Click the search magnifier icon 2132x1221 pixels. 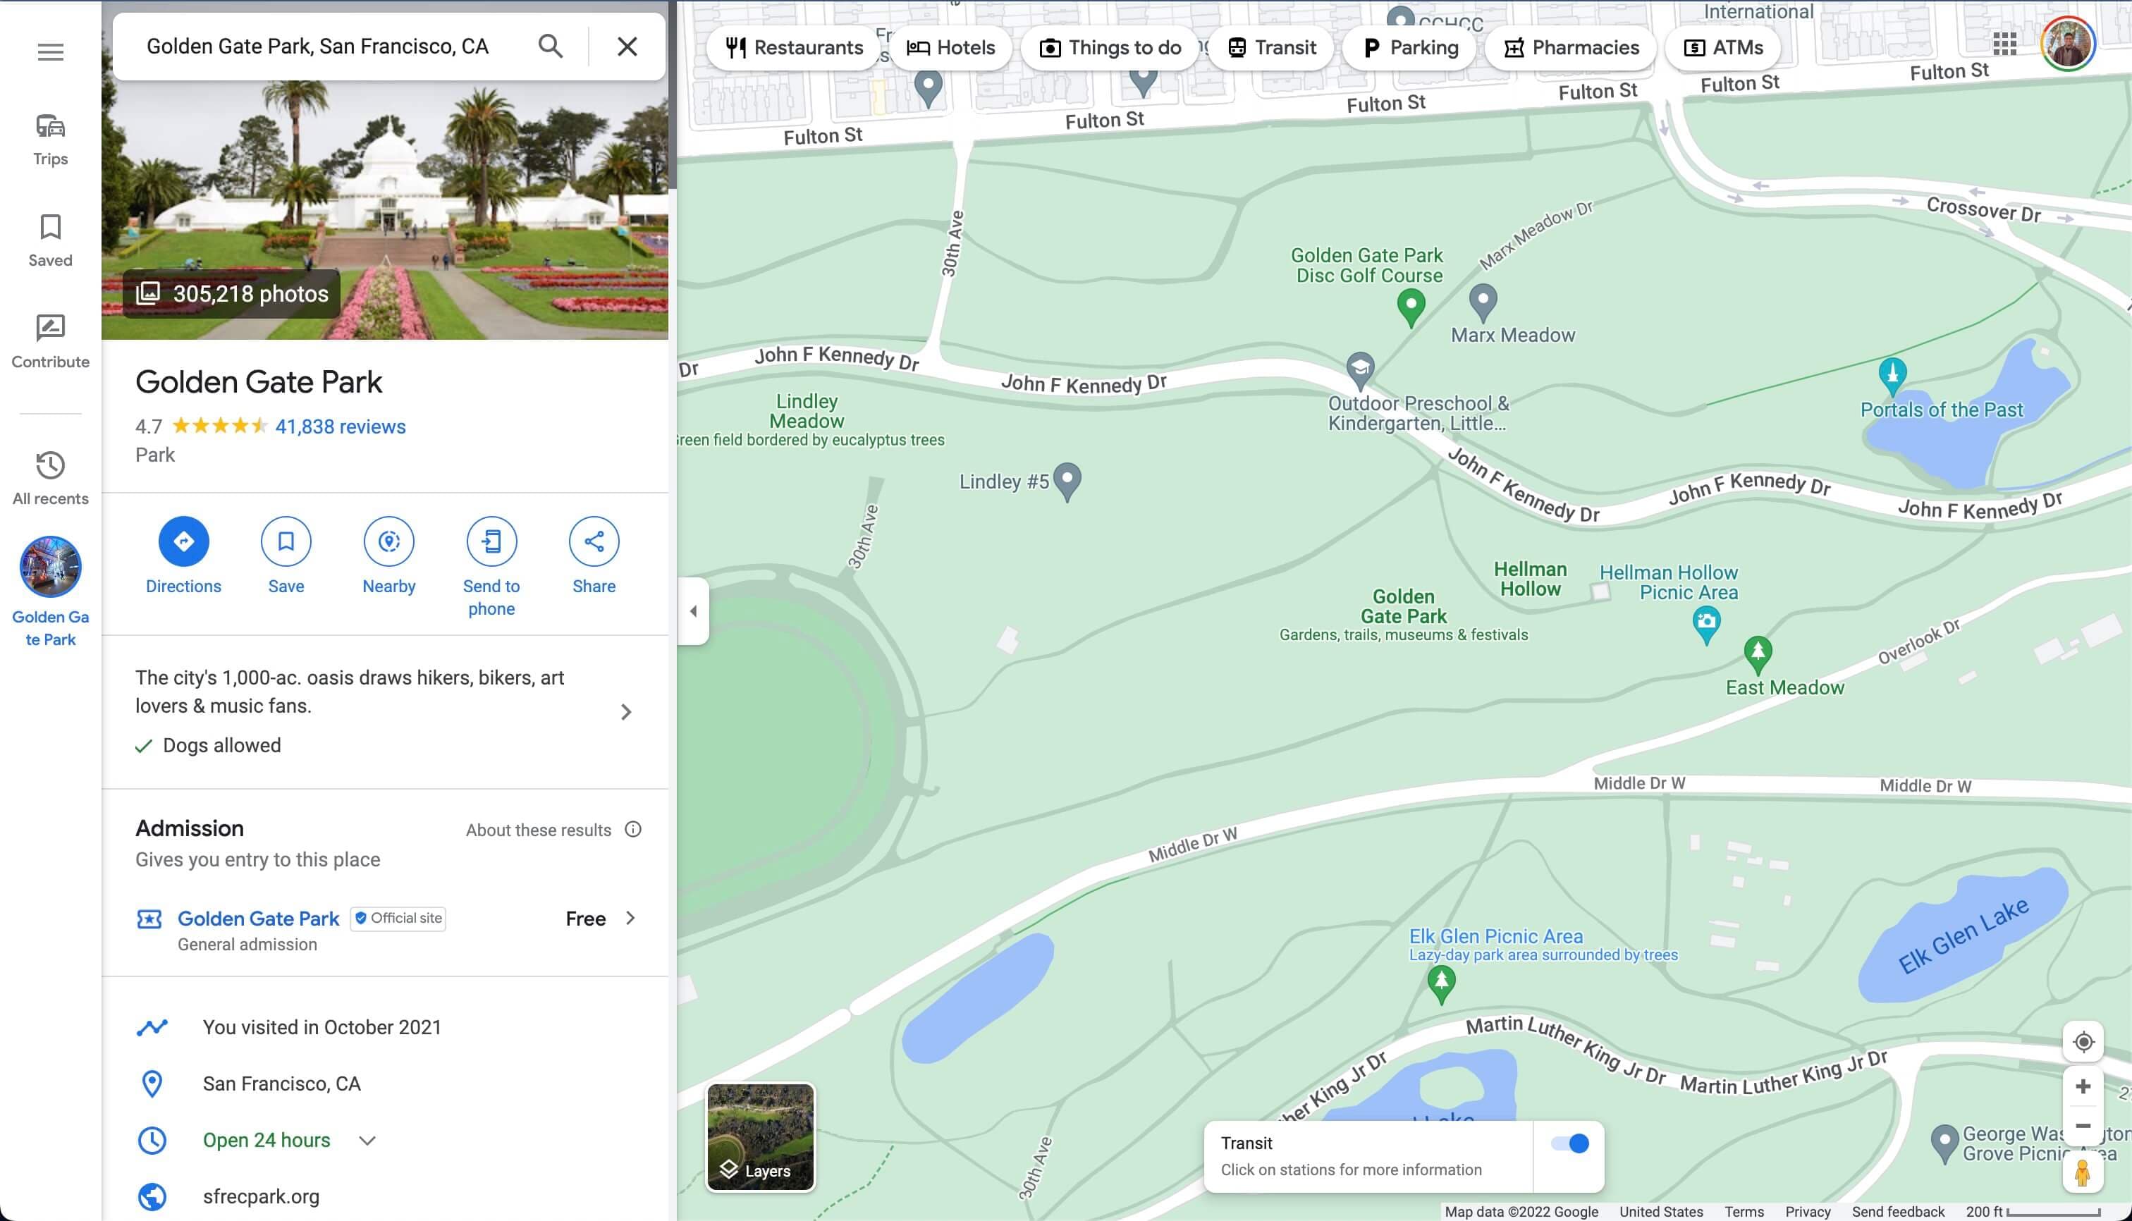pyautogui.click(x=550, y=46)
